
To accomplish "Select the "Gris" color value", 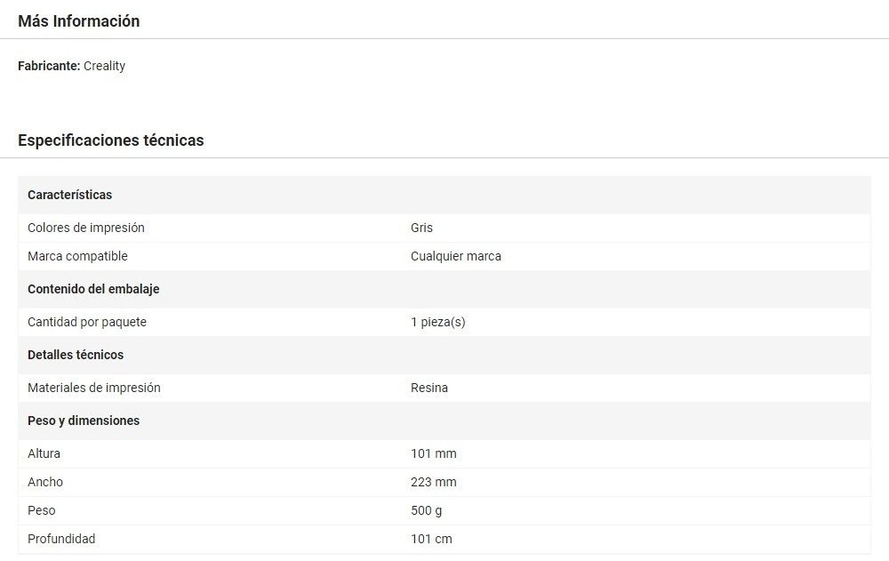I will (421, 228).
